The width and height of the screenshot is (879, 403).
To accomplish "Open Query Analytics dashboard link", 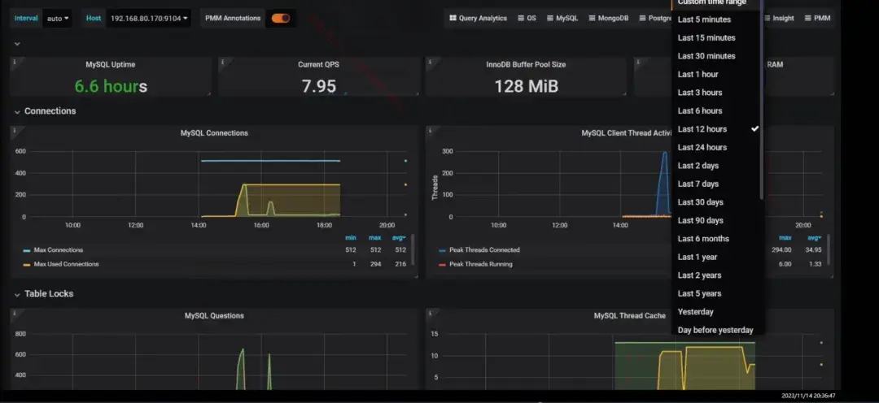I will tap(479, 18).
